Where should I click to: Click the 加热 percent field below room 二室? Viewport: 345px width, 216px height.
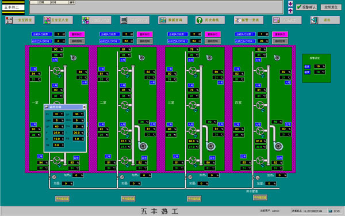pos(145,176)
